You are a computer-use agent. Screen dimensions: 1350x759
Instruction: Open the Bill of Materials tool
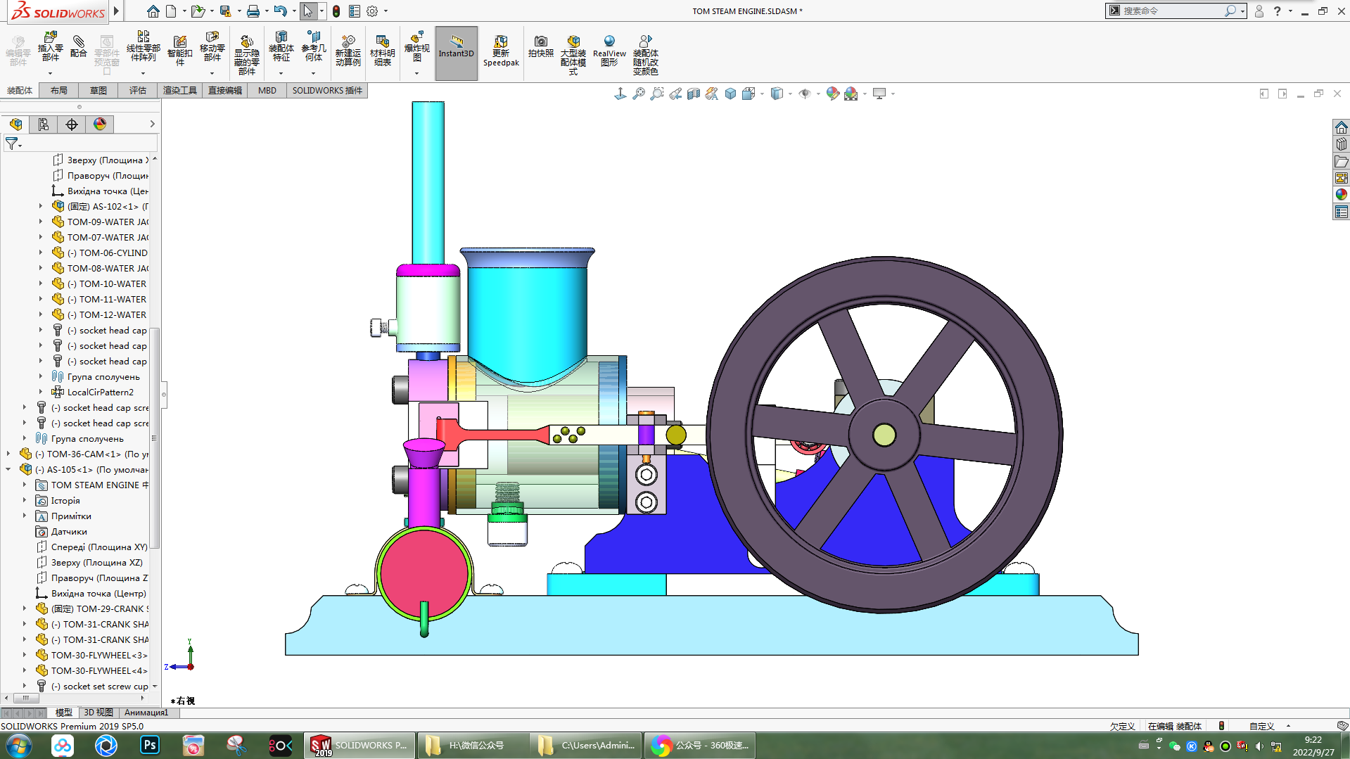pyautogui.click(x=383, y=51)
